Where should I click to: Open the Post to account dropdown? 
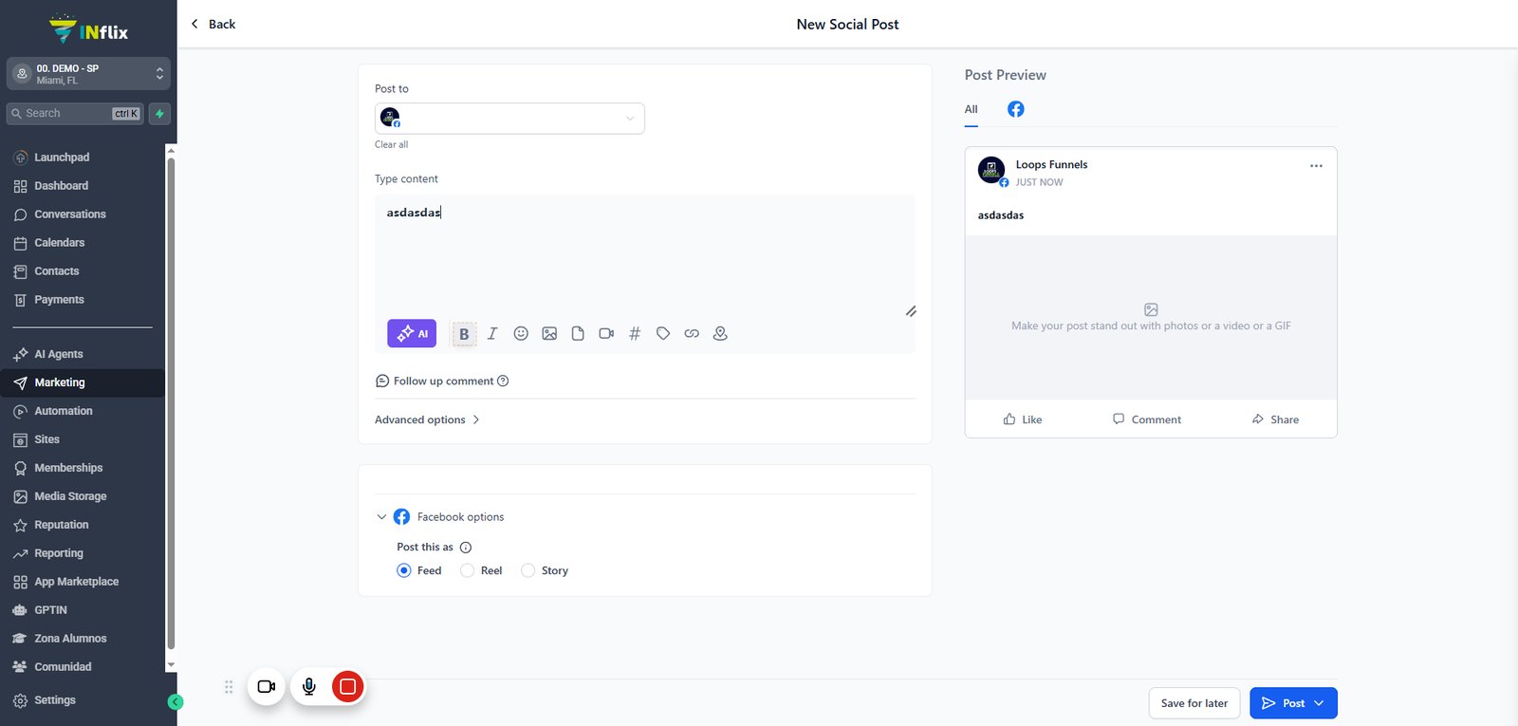pyautogui.click(x=509, y=119)
